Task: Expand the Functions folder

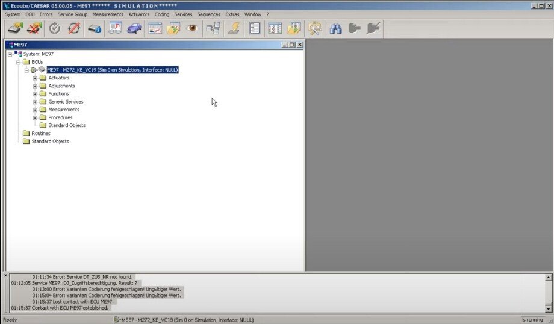Action: pos(35,94)
